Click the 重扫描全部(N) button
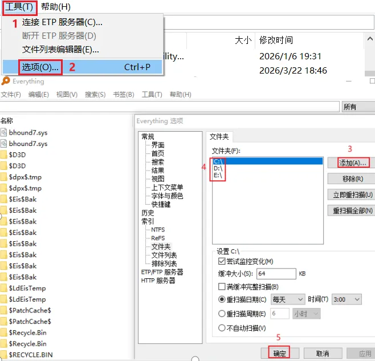The image size is (375, 361). pos(352,210)
